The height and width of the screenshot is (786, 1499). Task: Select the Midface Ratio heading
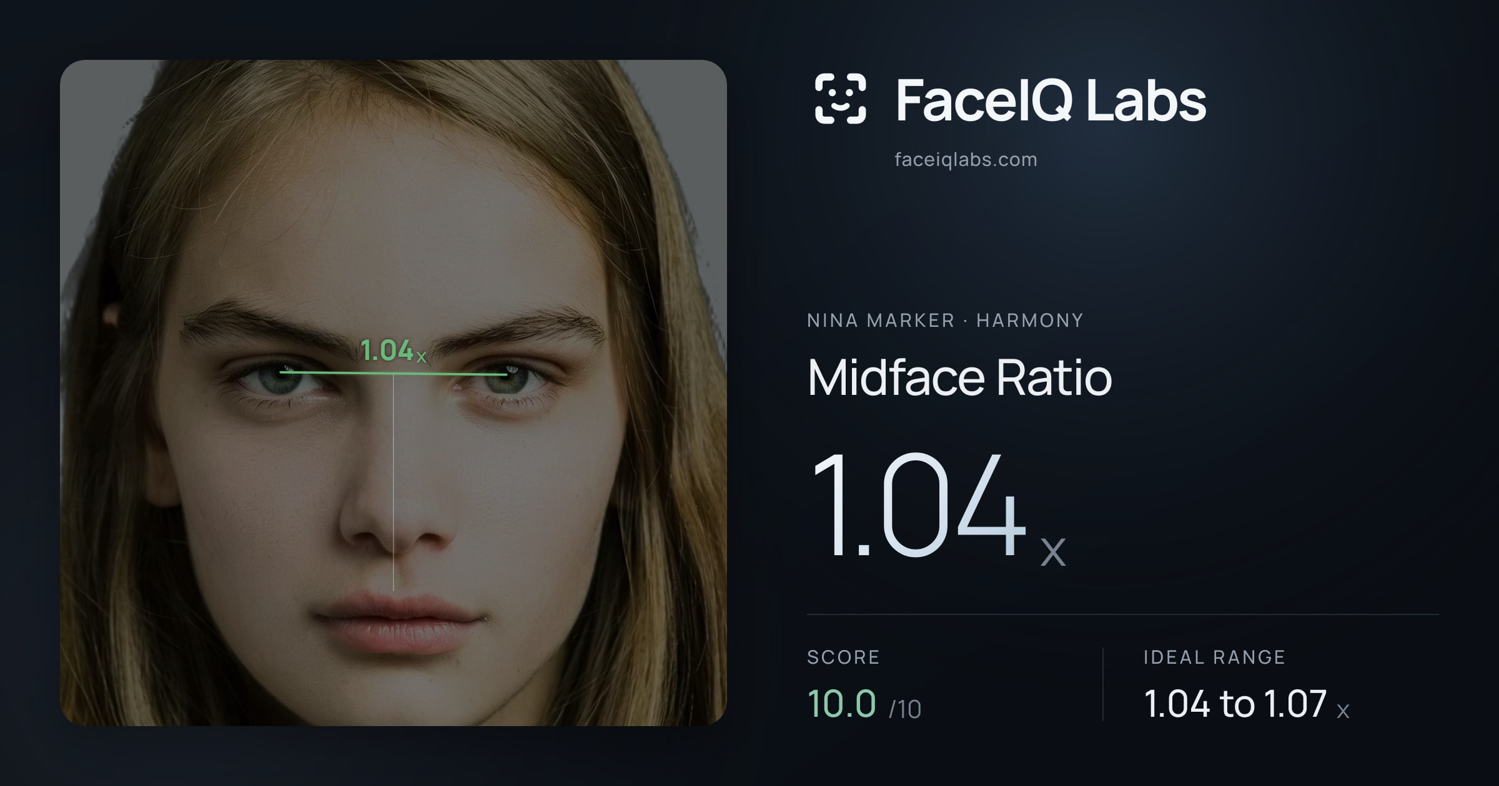(x=959, y=377)
